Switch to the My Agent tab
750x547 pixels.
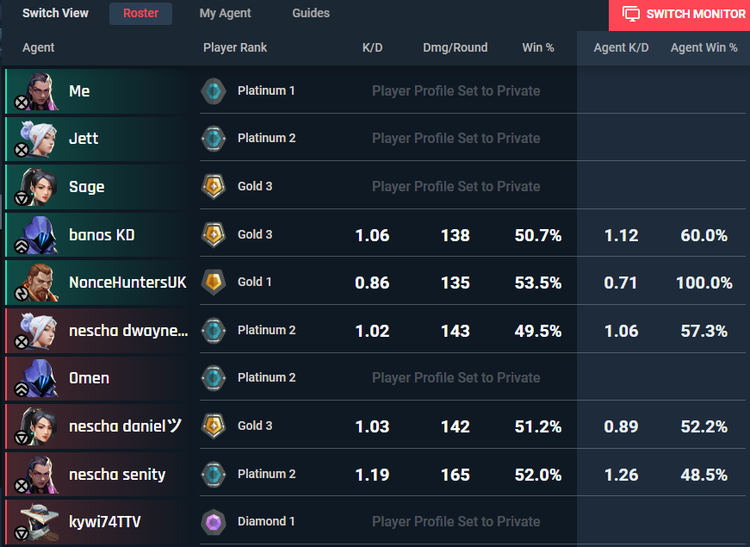(225, 14)
